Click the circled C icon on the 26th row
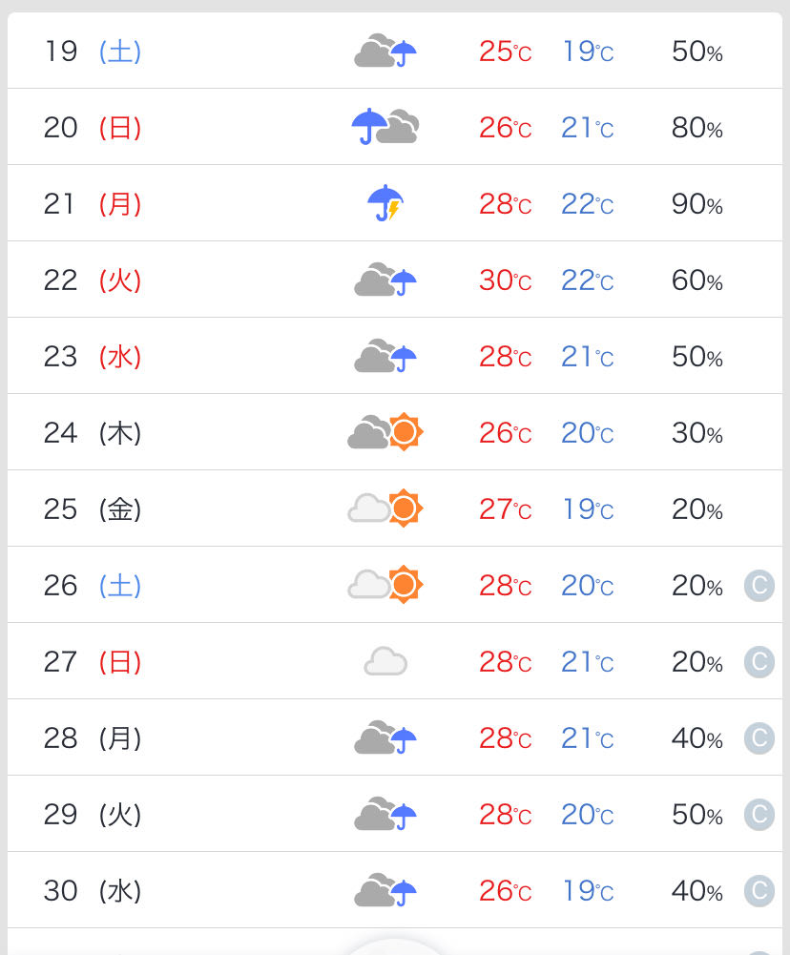Image resolution: width=790 pixels, height=955 pixels. pyautogui.click(x=759, y=585)
